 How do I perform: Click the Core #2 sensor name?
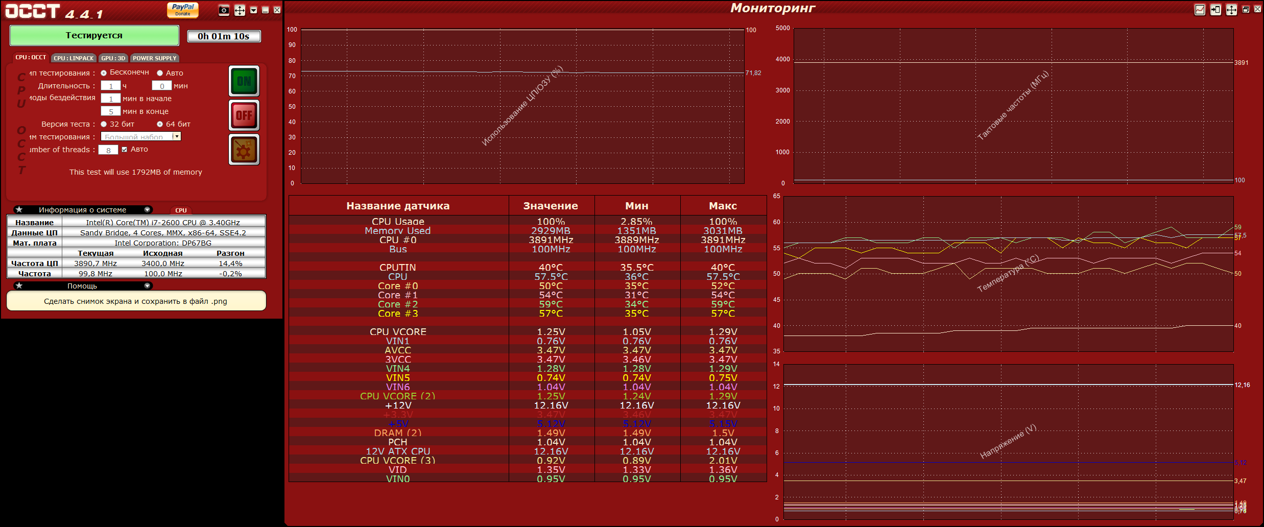398,304
